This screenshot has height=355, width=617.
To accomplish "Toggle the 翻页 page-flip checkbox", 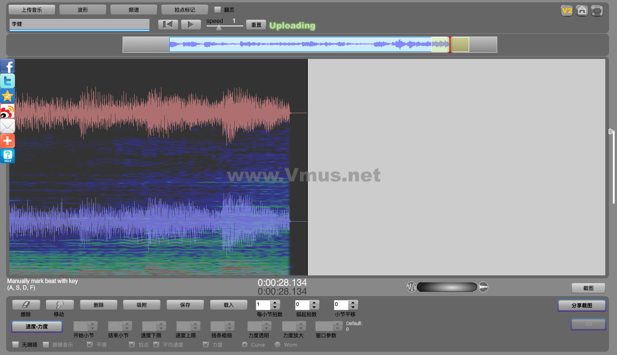I will point(217,9).
